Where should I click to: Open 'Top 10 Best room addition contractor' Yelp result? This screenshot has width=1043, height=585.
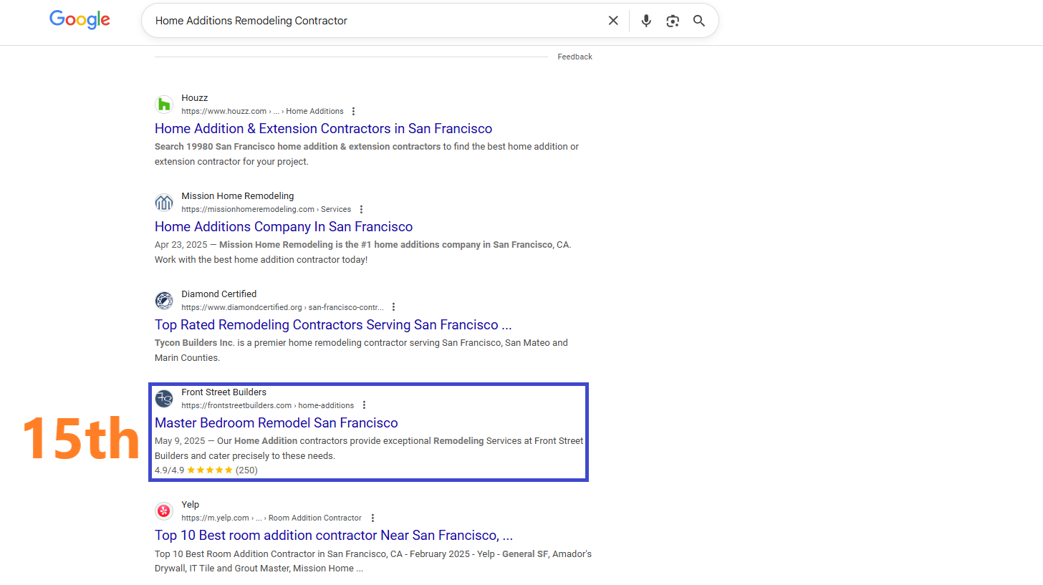click(x=334, y=536)
